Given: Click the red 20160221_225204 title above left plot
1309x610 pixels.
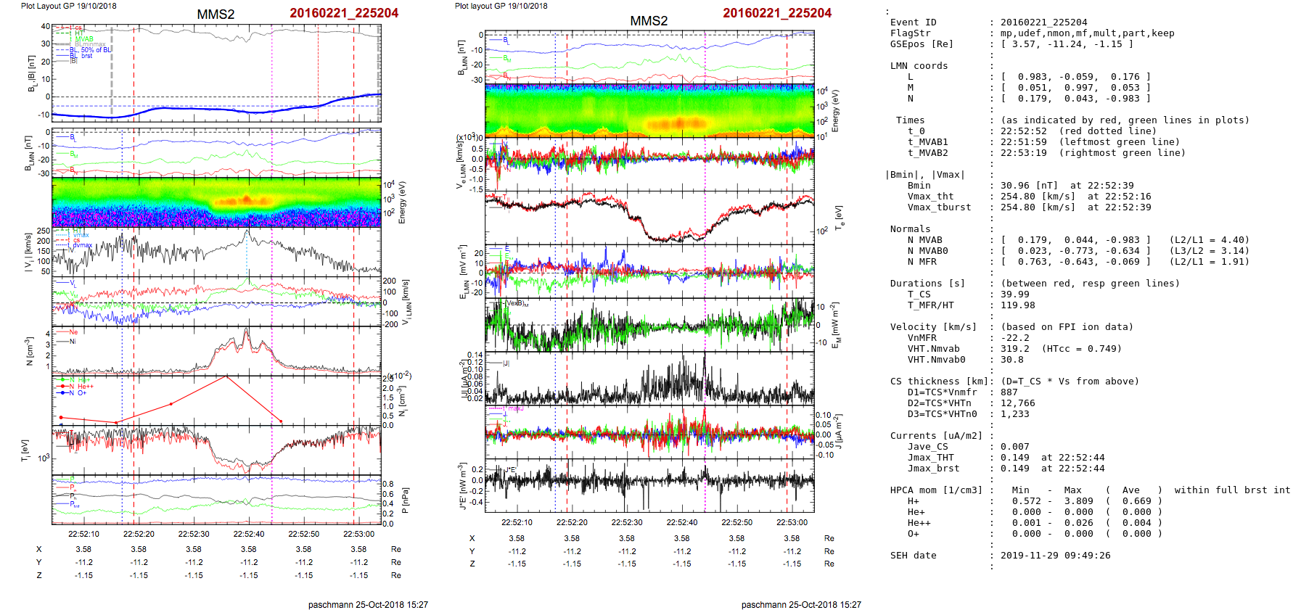Looking at the screenshot, I should click(x=344, y=13).
